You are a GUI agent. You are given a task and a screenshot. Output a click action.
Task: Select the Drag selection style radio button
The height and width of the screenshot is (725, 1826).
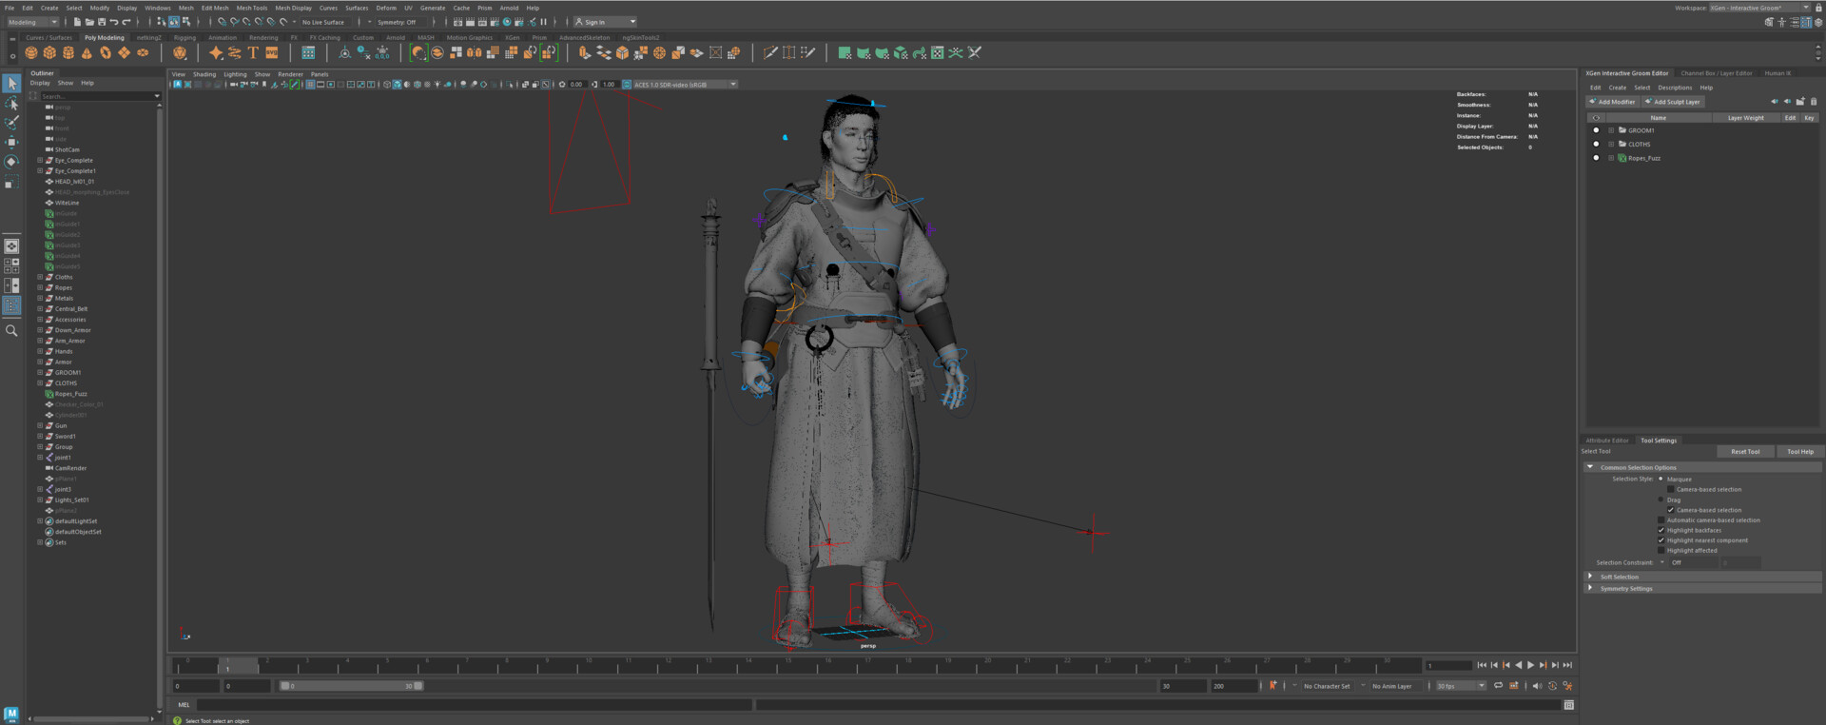1661,500
